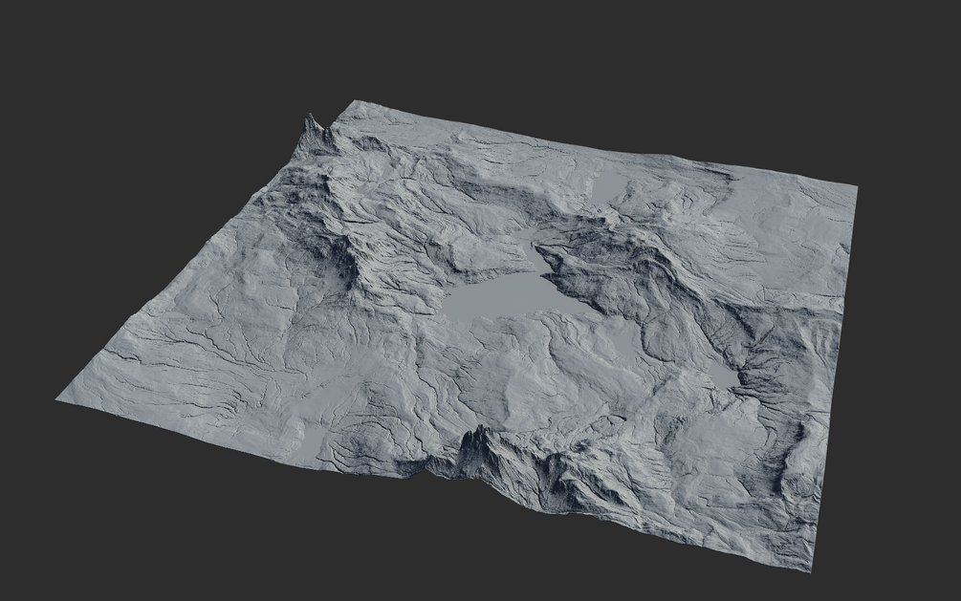961x601 pixels.
Task: Click the terrain's far top corner
Action: (x=354, y=102)
